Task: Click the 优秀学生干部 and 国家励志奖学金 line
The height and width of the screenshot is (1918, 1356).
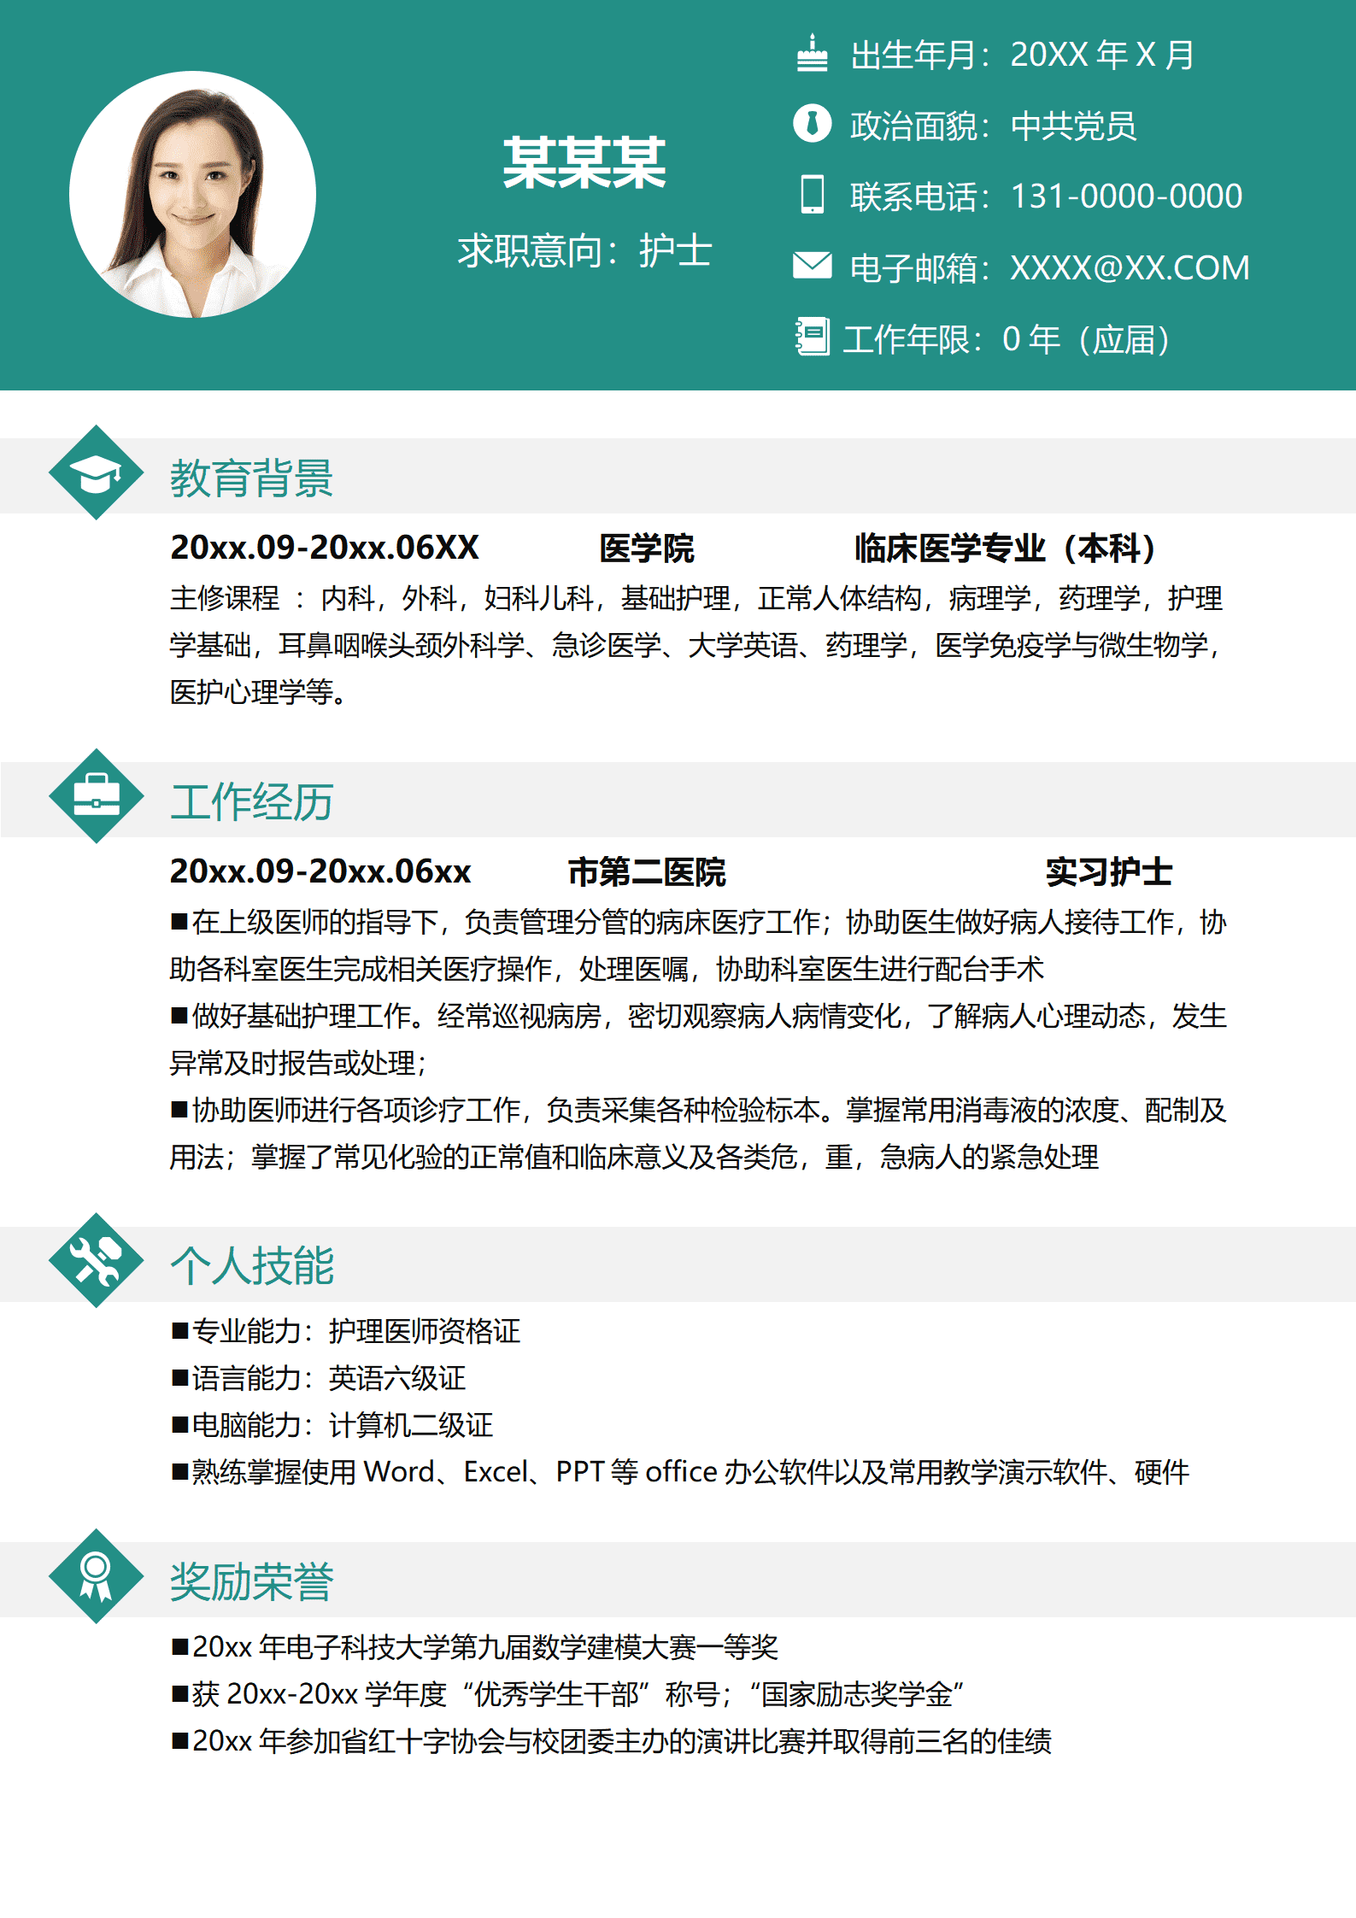Action: (x=569, y=1694)
